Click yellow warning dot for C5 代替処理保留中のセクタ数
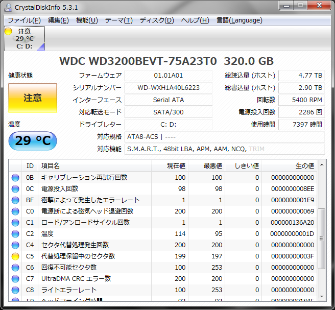 click(x=15, y=256)
